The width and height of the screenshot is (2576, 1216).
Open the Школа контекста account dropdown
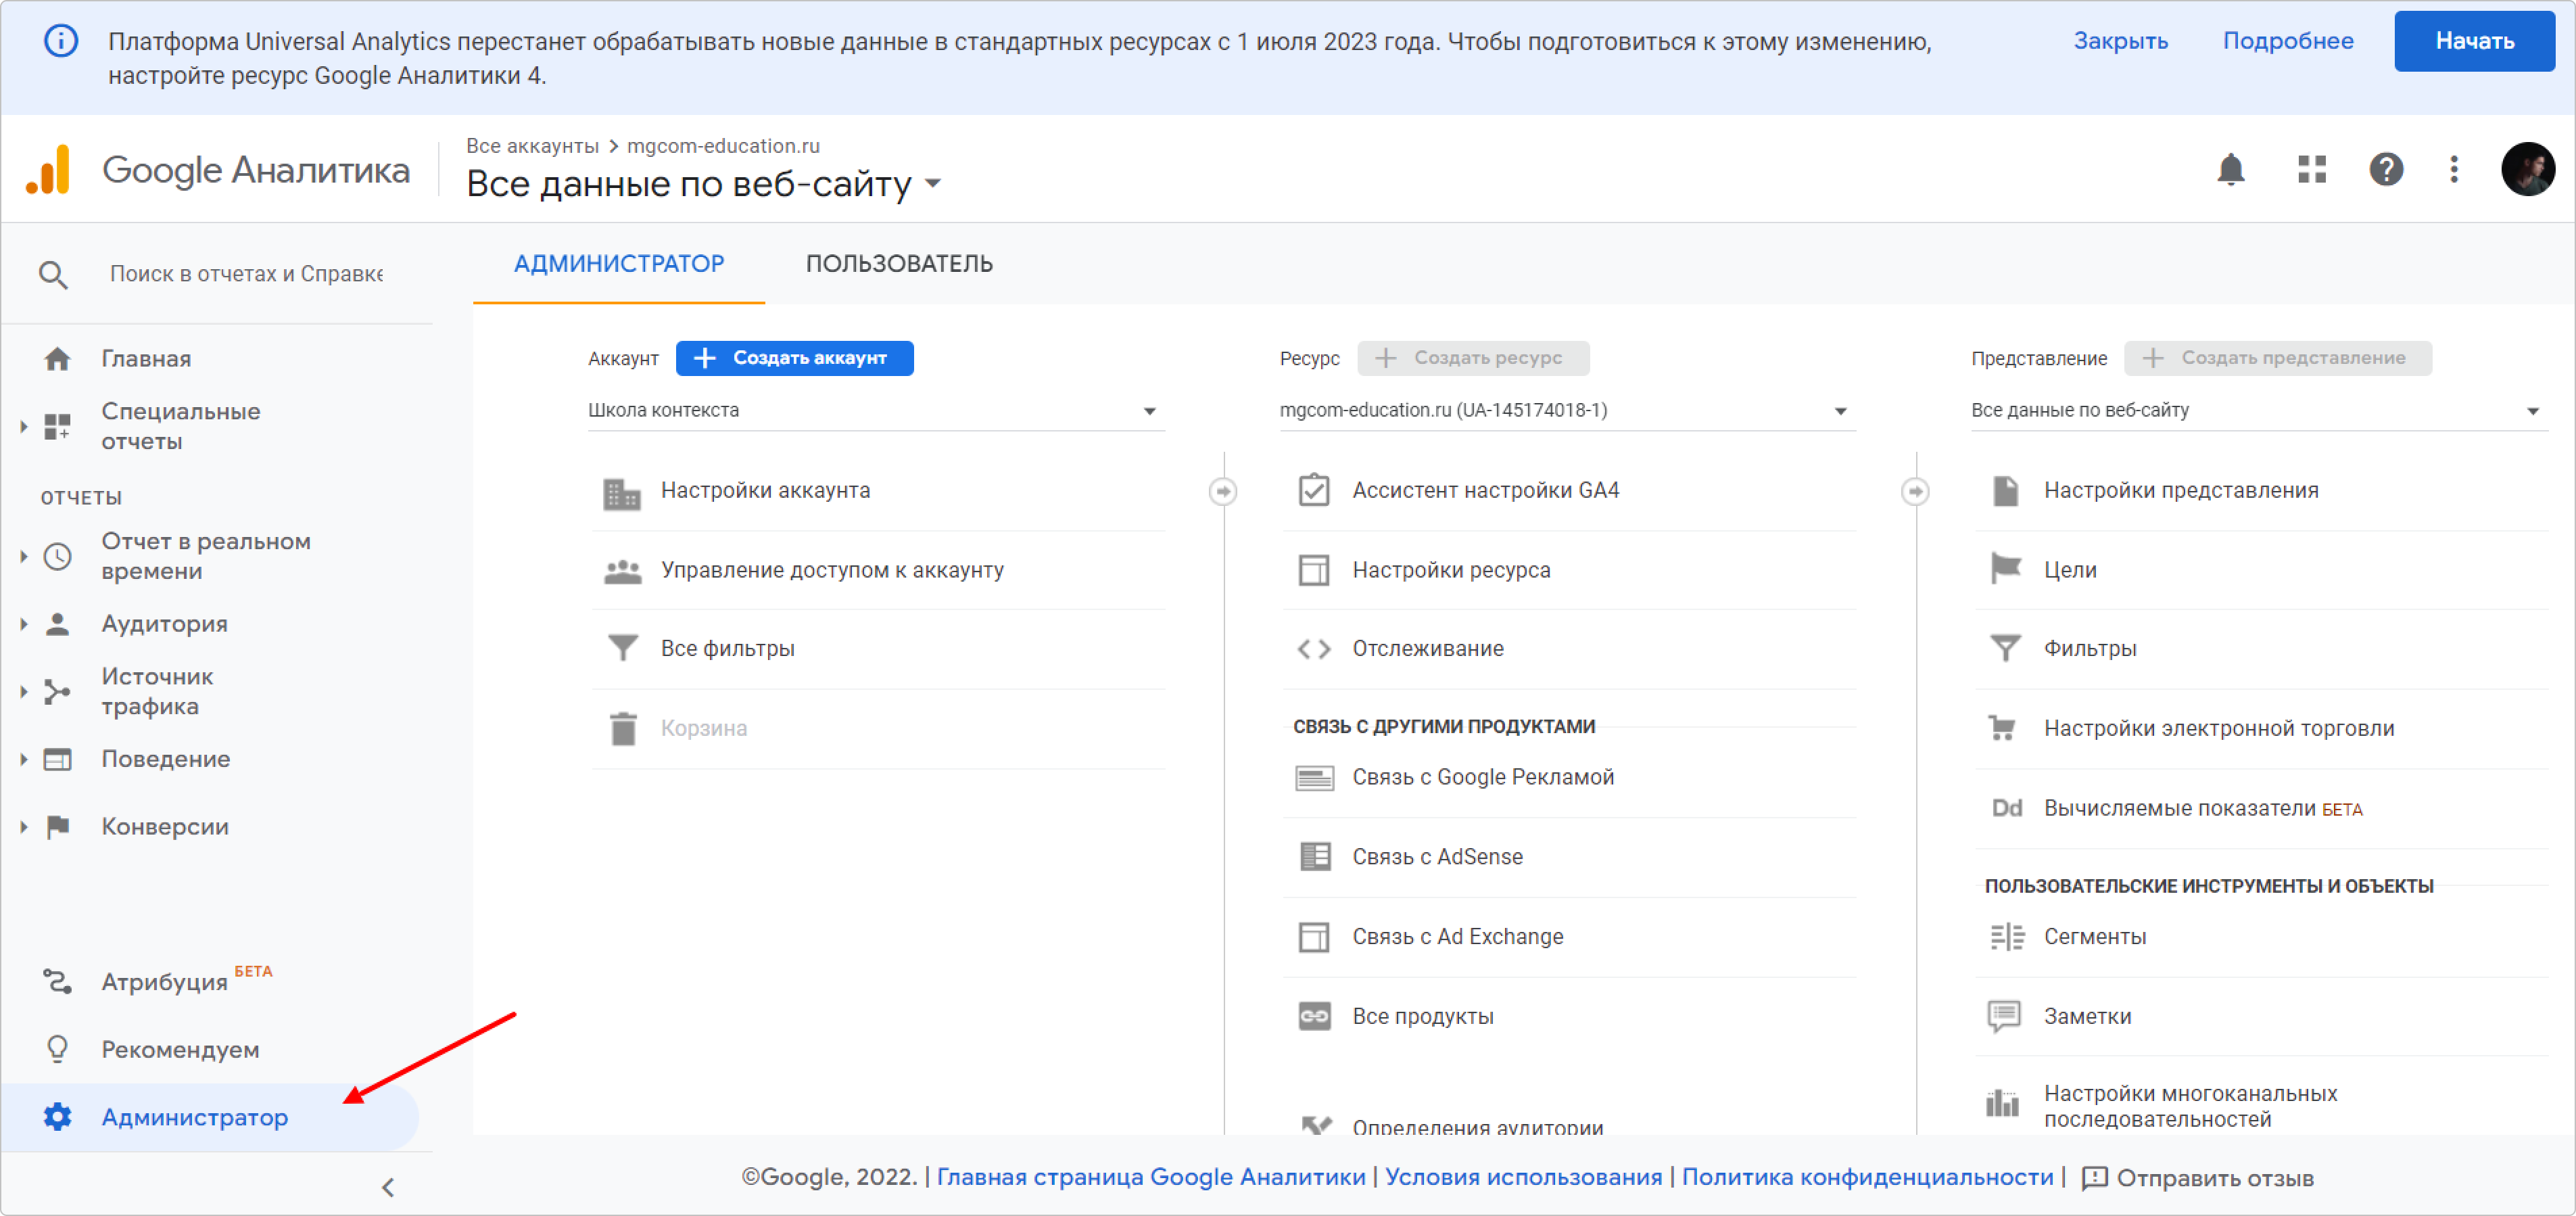tap(876, 411)
